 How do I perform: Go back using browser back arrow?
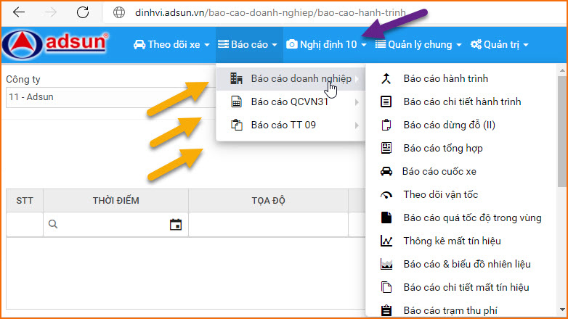point(19,12)
